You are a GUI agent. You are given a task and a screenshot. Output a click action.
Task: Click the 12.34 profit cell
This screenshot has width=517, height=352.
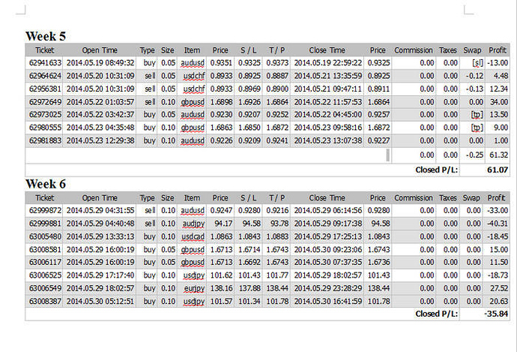(498, 89)
